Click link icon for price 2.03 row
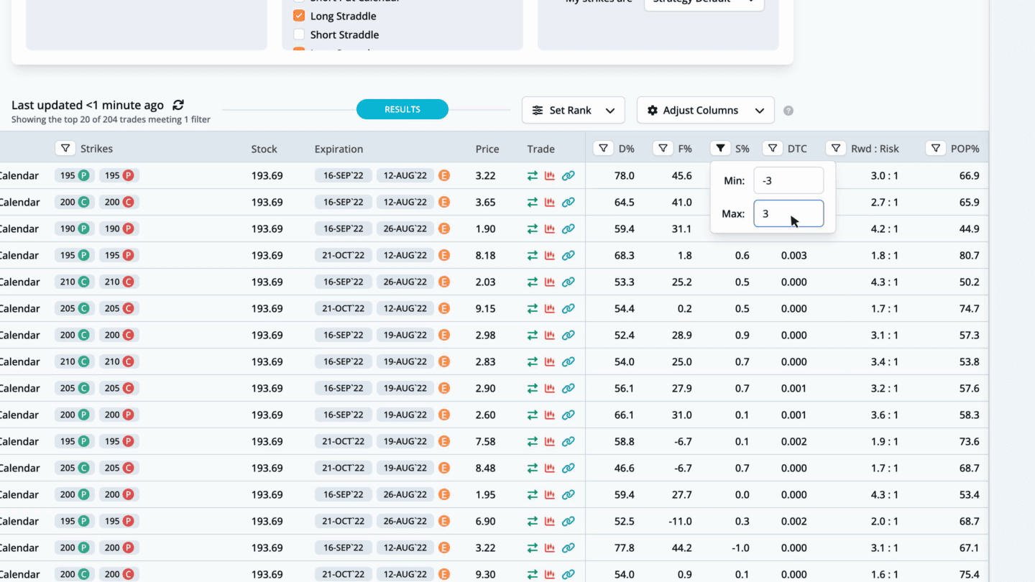 pyautogui.click(x=568, y=282)
